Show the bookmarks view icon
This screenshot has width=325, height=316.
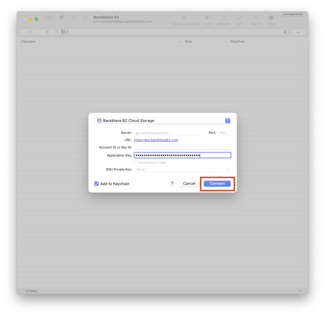(62, 18)
